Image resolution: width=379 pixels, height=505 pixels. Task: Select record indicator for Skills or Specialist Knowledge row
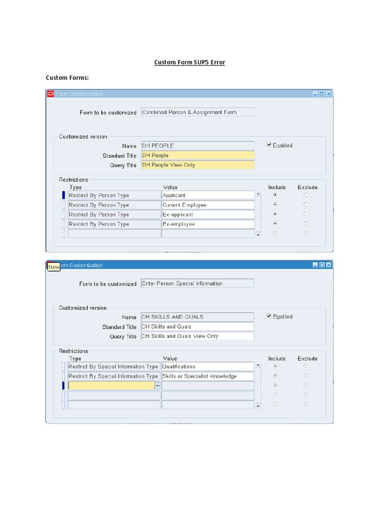coord(64,376)
